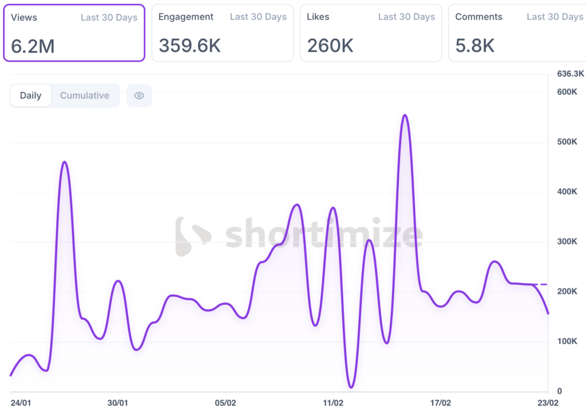The height and width of the screenshot is (413, 586).
Task: Click the 11/02 date label on x-axis
Action: coord(333,403)
